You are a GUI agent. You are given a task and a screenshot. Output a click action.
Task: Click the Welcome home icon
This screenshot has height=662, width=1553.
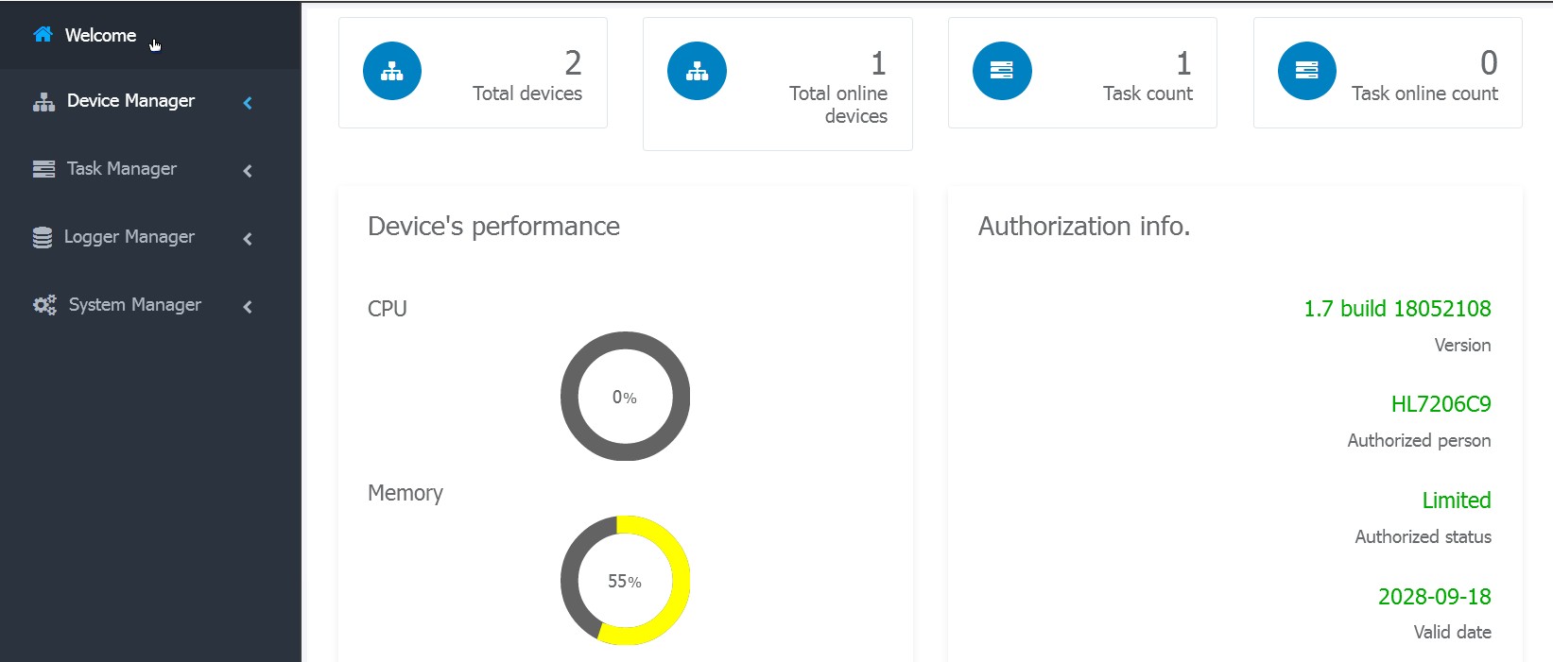click(x=43, y=35)
